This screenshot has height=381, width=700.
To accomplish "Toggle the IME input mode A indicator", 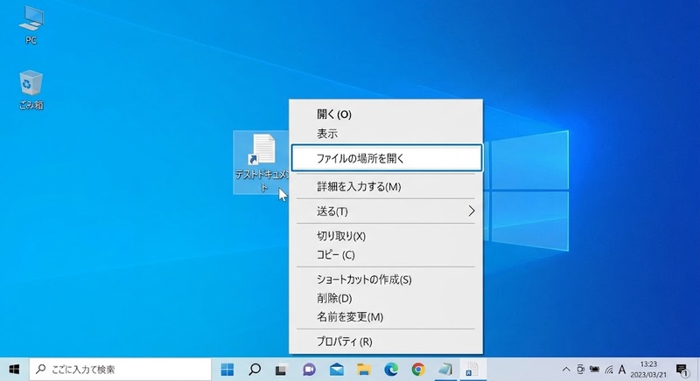I will coord(621,370).
